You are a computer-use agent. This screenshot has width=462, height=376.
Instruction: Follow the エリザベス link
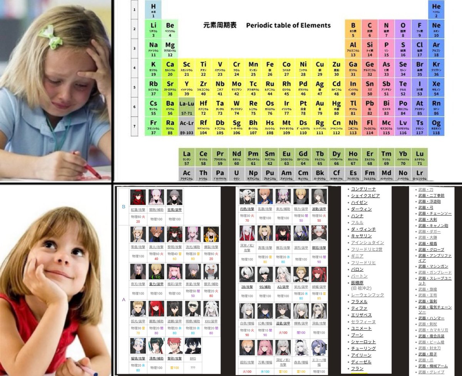point(361,315)
